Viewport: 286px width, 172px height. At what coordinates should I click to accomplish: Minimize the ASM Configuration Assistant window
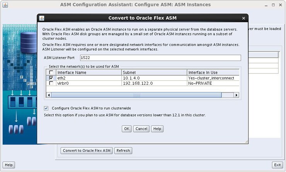coord(266,5)
